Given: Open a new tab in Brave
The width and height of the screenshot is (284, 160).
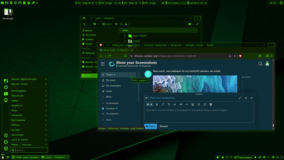Looking at the screenshot, I should [x=137, y=50].
